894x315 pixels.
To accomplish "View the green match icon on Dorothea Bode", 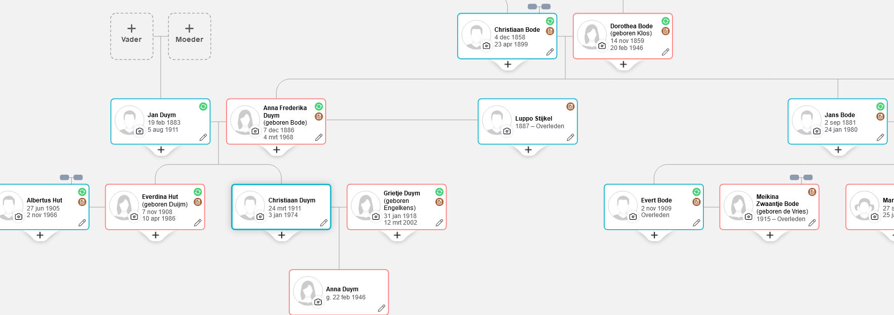I will [x=665, y=21].
